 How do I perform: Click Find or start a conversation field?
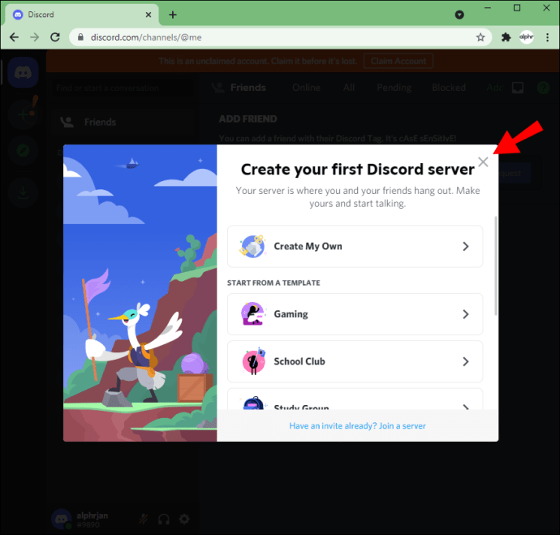(x=123, y=88)
